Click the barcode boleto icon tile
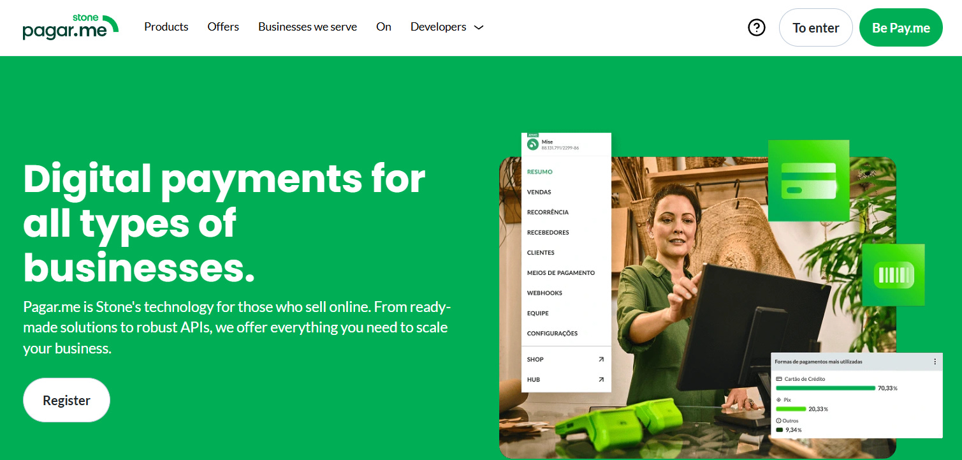This screenshot has height=460, width=962. (893, 275)
